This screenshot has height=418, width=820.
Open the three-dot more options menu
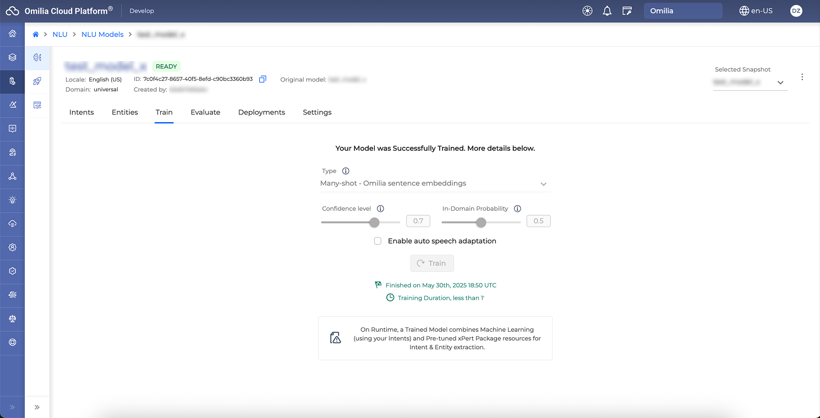(x=802, y=77)
